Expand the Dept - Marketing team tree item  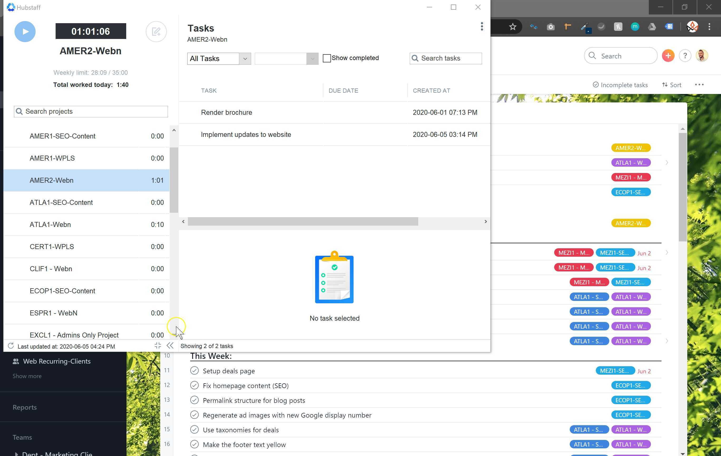click(x=16, y=453)
